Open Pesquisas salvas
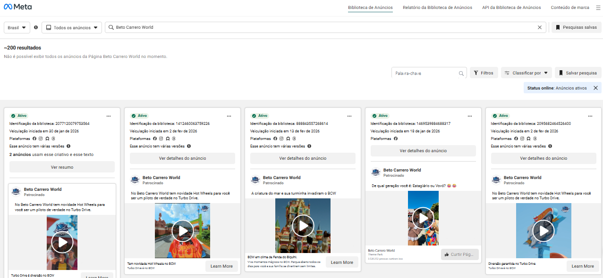Viewport: 603px width, 278px height. tap(576, 27)
